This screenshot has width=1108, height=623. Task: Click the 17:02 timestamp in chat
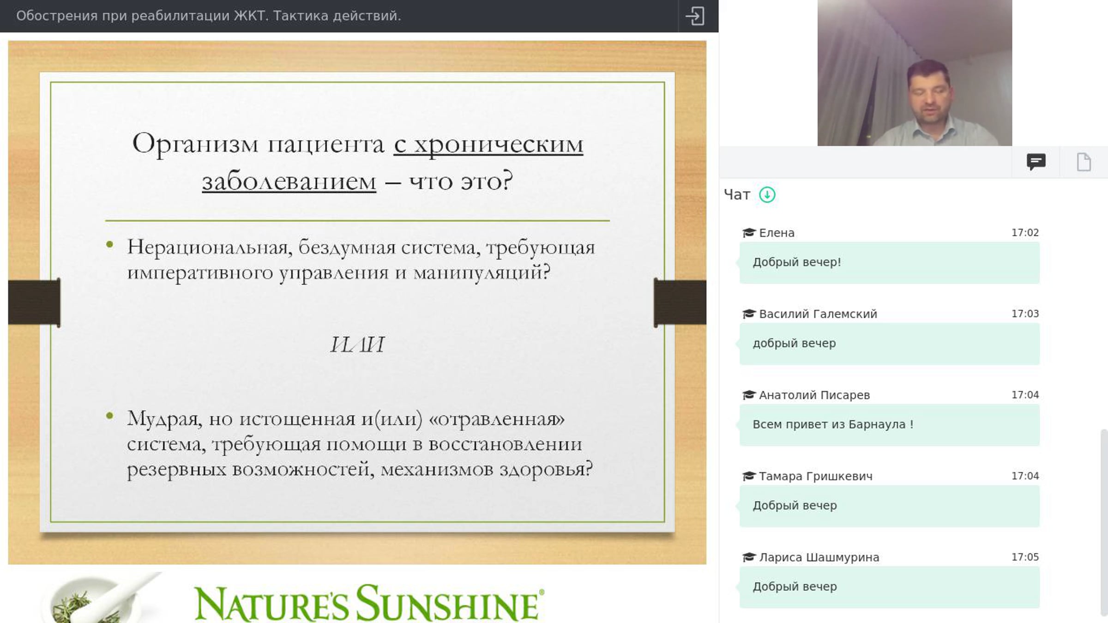1025,233
